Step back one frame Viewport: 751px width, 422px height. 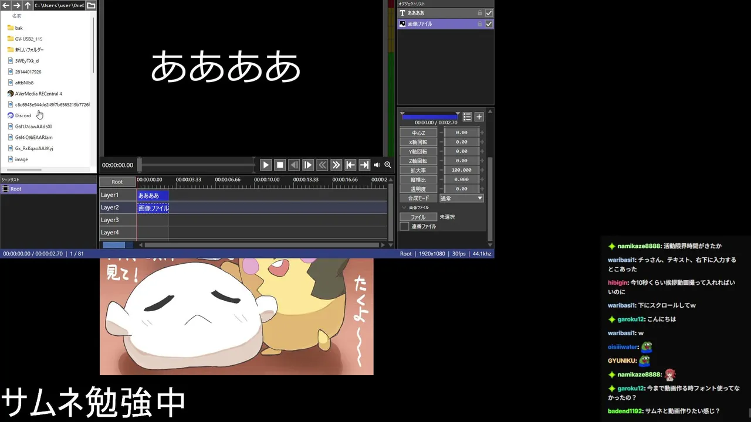click(294, 165)
